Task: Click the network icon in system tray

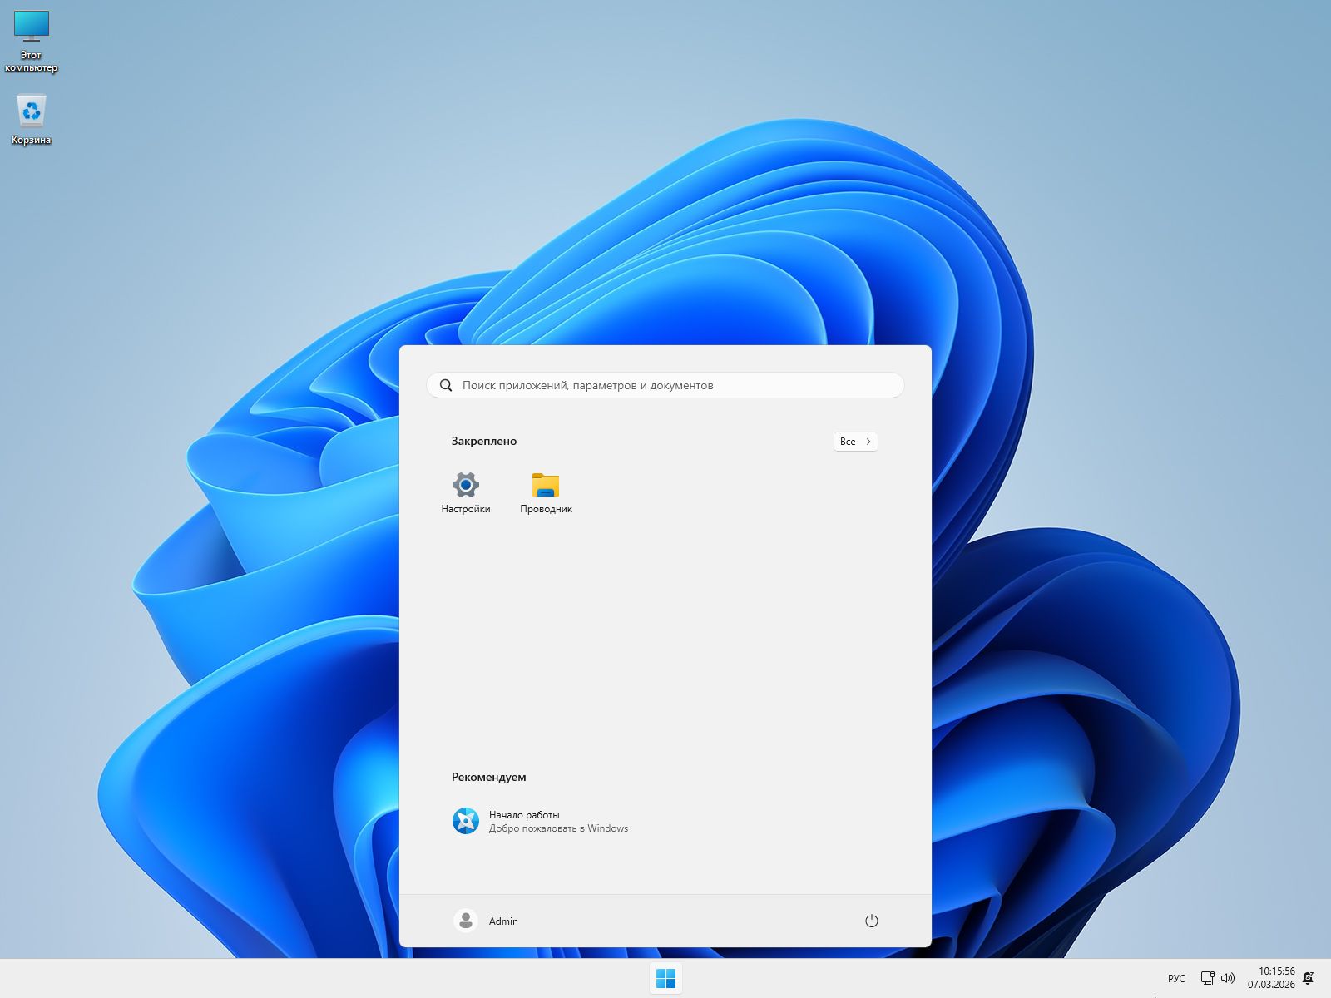Action: (x=1206, y=979)
